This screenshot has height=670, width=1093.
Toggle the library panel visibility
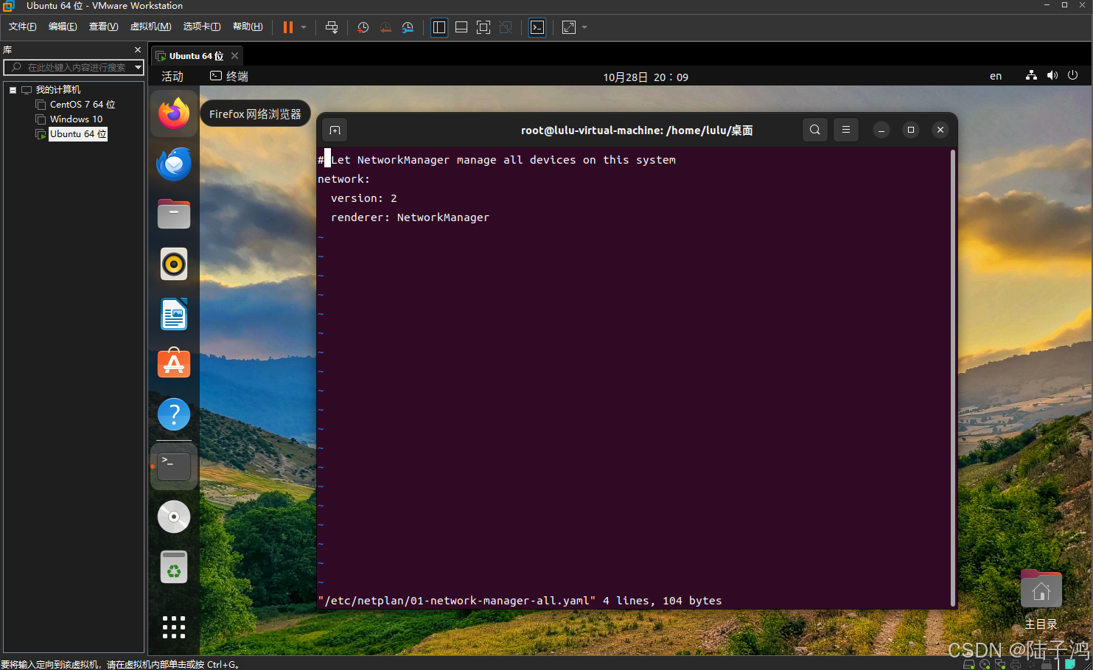(x=439, y=27)
